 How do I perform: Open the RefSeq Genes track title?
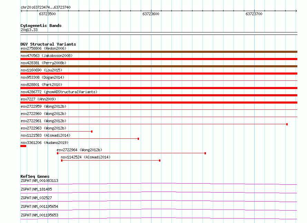pyautogui.click(x=35, y=176)
